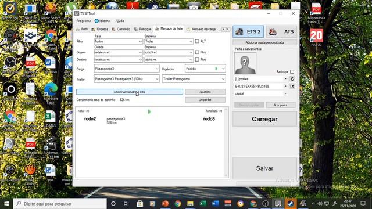This screenshot has height=209, width=372.
Task: Switch to the Empresa tab
Action: tap(99, 29)
